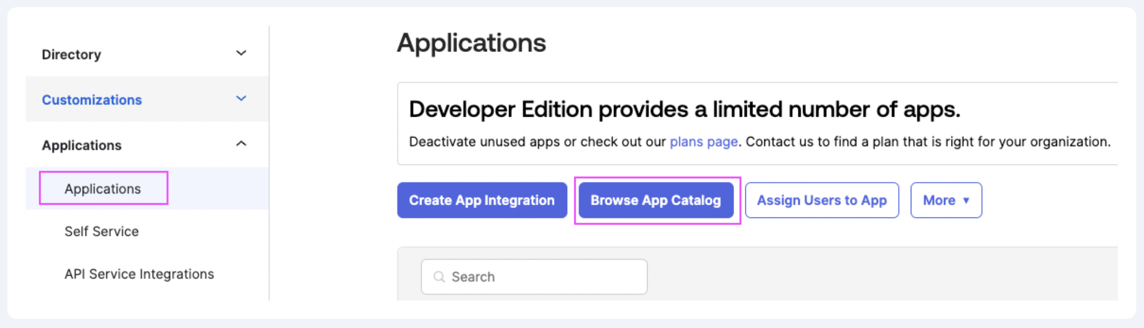Image resolution: width=1144 pixels, height=328 pixels.
Task: Click the Applications page heading
Action: 471,43
